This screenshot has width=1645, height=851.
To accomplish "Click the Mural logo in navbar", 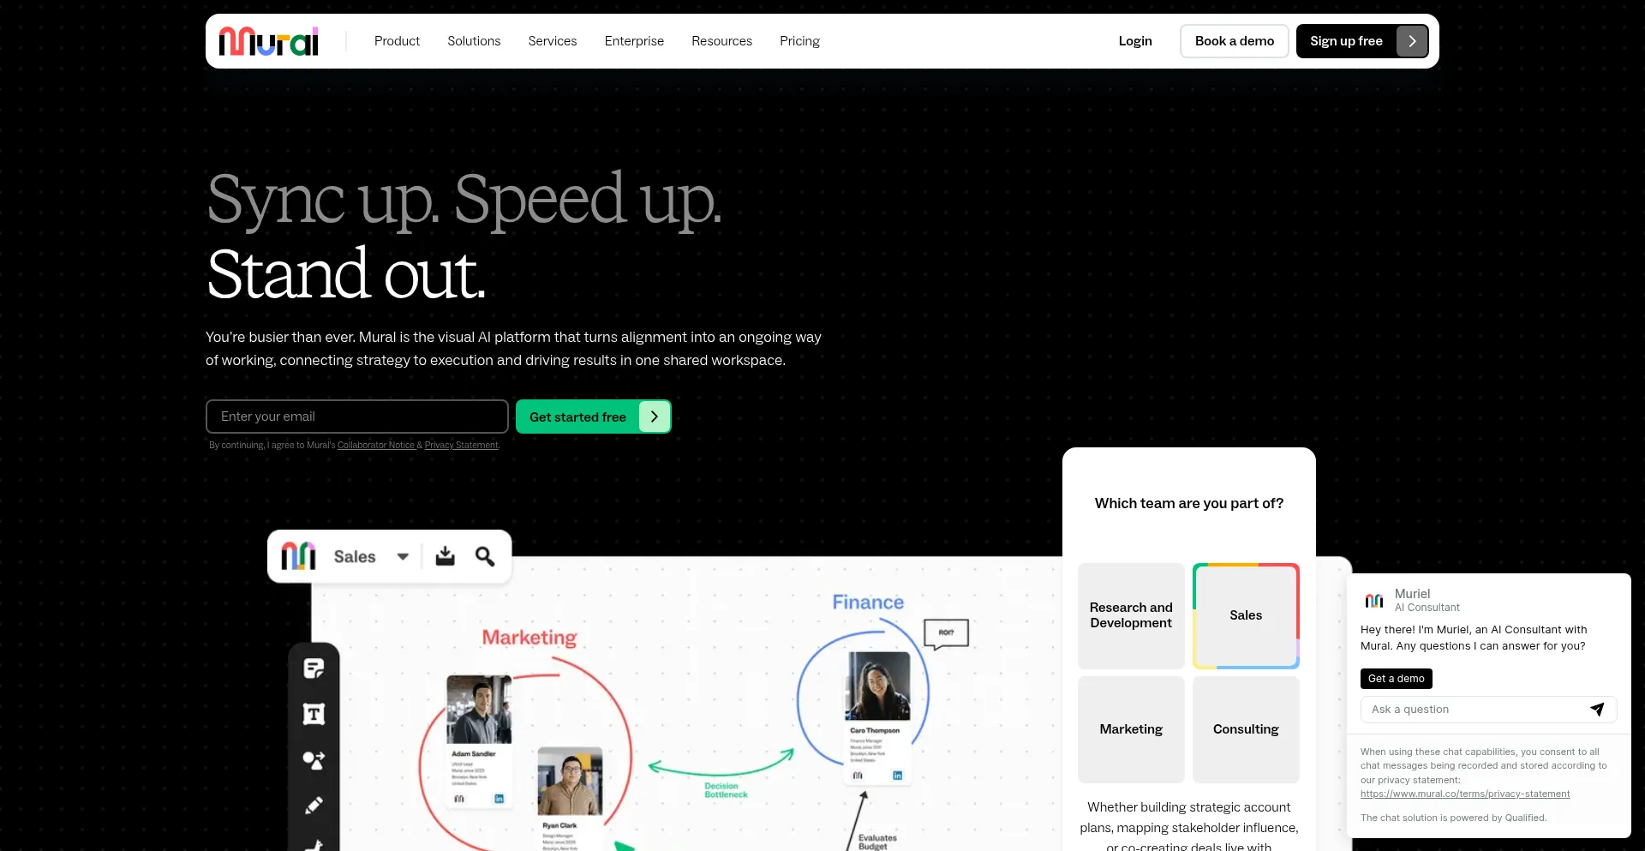I will (x=268, y=41).
